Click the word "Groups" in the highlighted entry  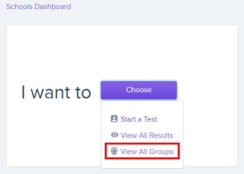click(x=161, y=152)
